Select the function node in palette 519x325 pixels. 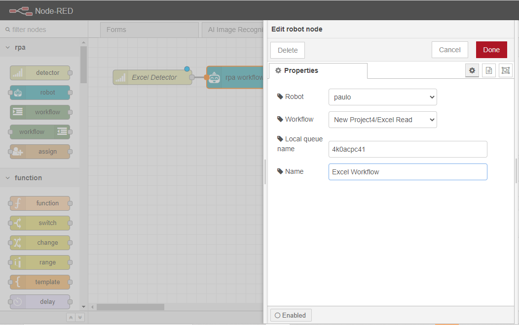[40, 203]
